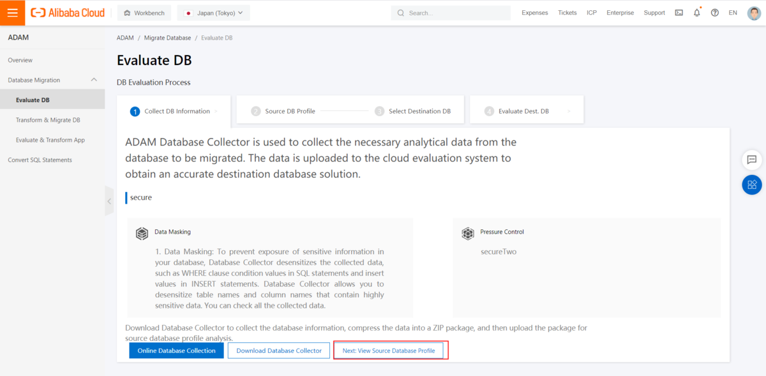Open the hamburger main menu
766x376 pixels.
(x=12, y=13)
